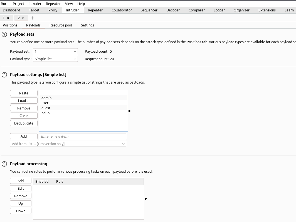This screenshot has height=222, width=296.
Task: Switch to the Proxy tab
Action: (53, 10)
